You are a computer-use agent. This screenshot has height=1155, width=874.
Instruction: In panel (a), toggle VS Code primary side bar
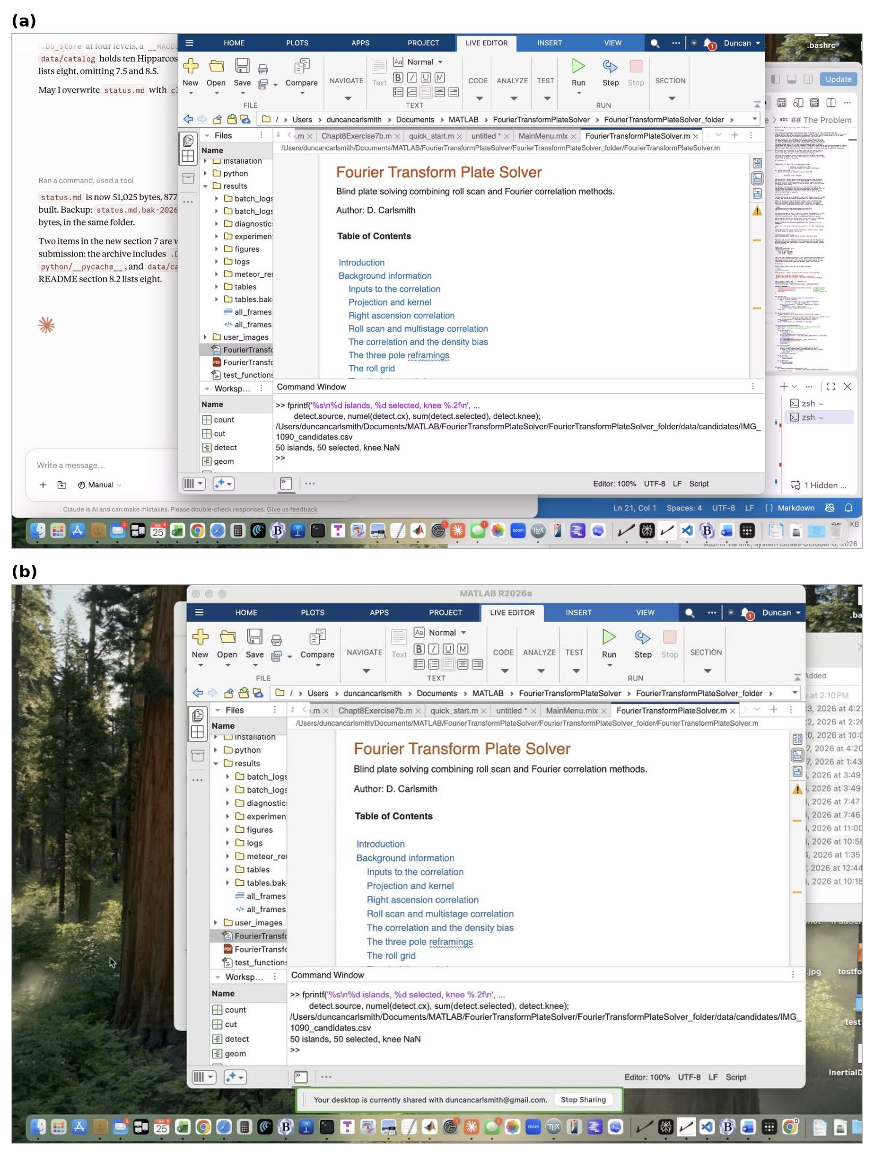(775, 79)
